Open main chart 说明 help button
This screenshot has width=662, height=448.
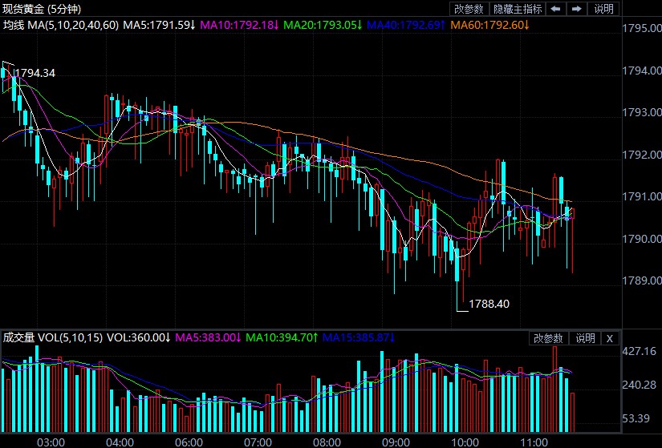[x=603, y=9]
